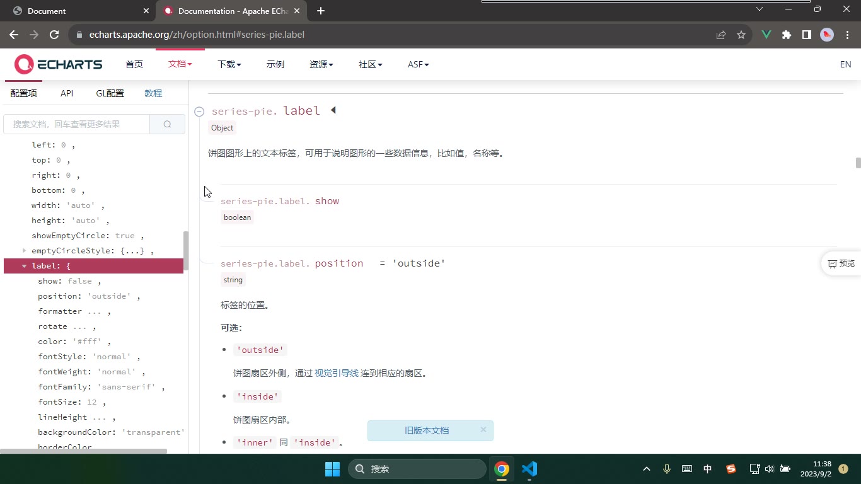This screenshot has width=861, height=484.
Task: Toggle Chrome side panel
Action: pos(807,35)
